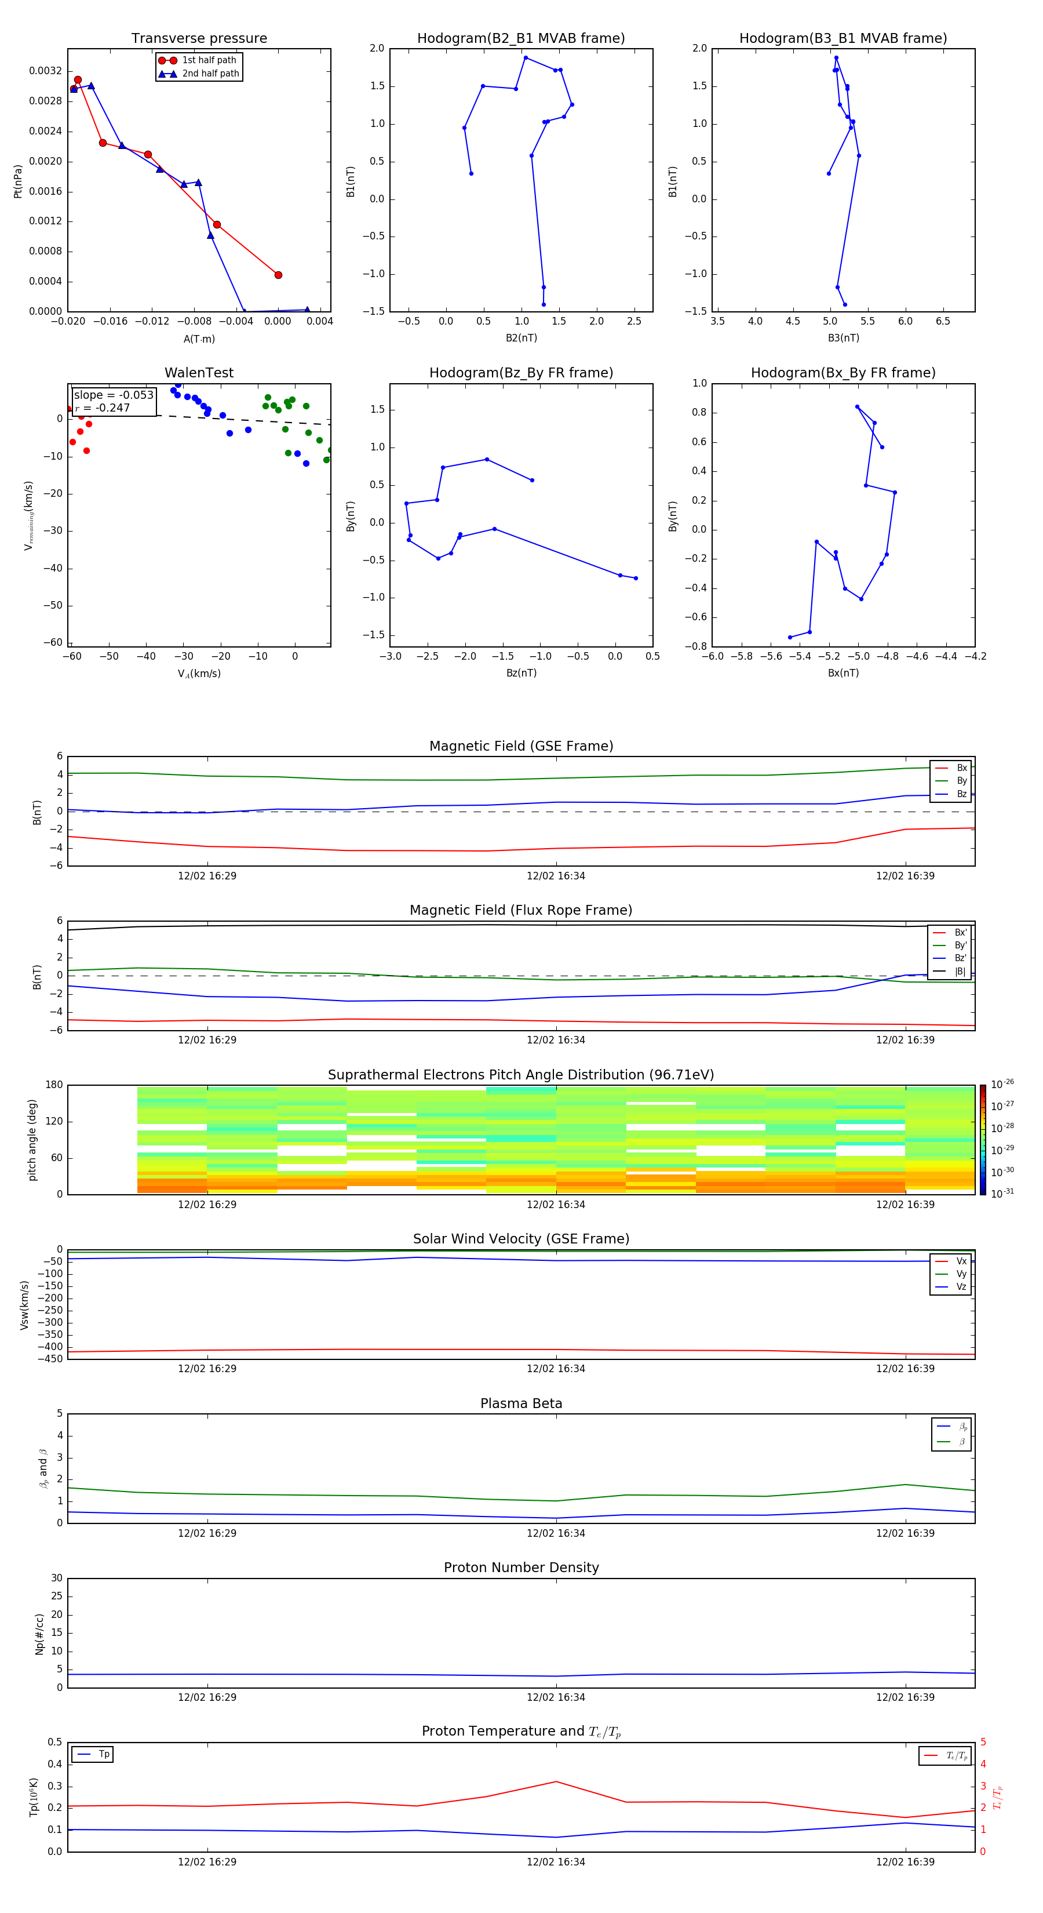Click the 'B3(nT)' x-axis label
The image size is (1043, 1913).
coord(843,338)
